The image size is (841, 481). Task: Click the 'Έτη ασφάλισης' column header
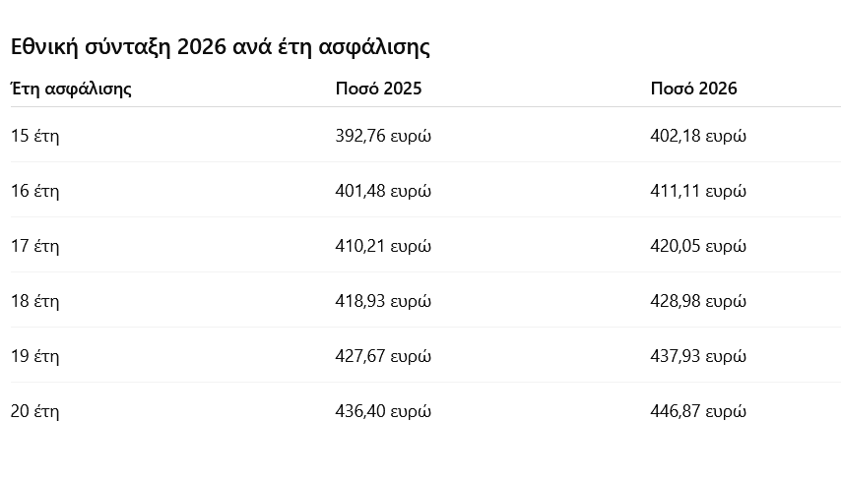coord(71,89)
